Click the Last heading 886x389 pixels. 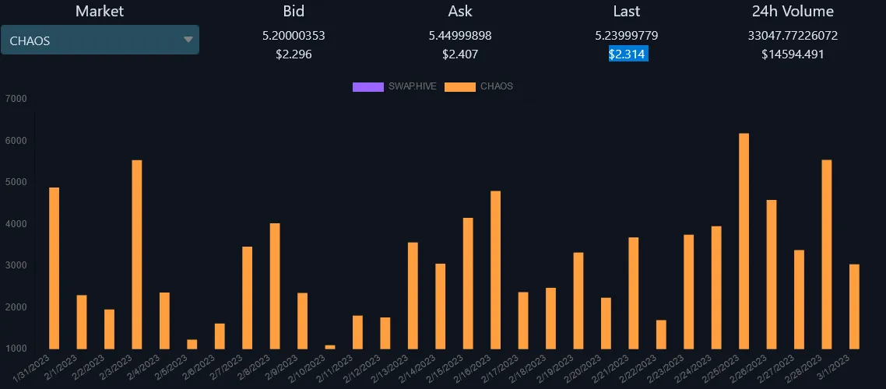627,11
